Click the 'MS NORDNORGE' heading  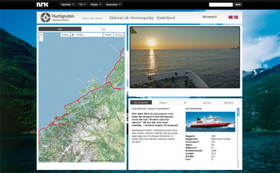(194, 109)
